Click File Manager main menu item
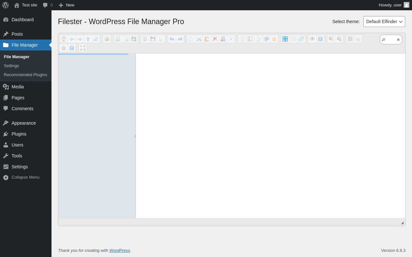 [x=26, y=45]
